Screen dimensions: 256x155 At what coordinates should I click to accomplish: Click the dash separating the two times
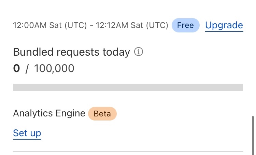coord(91,26)
